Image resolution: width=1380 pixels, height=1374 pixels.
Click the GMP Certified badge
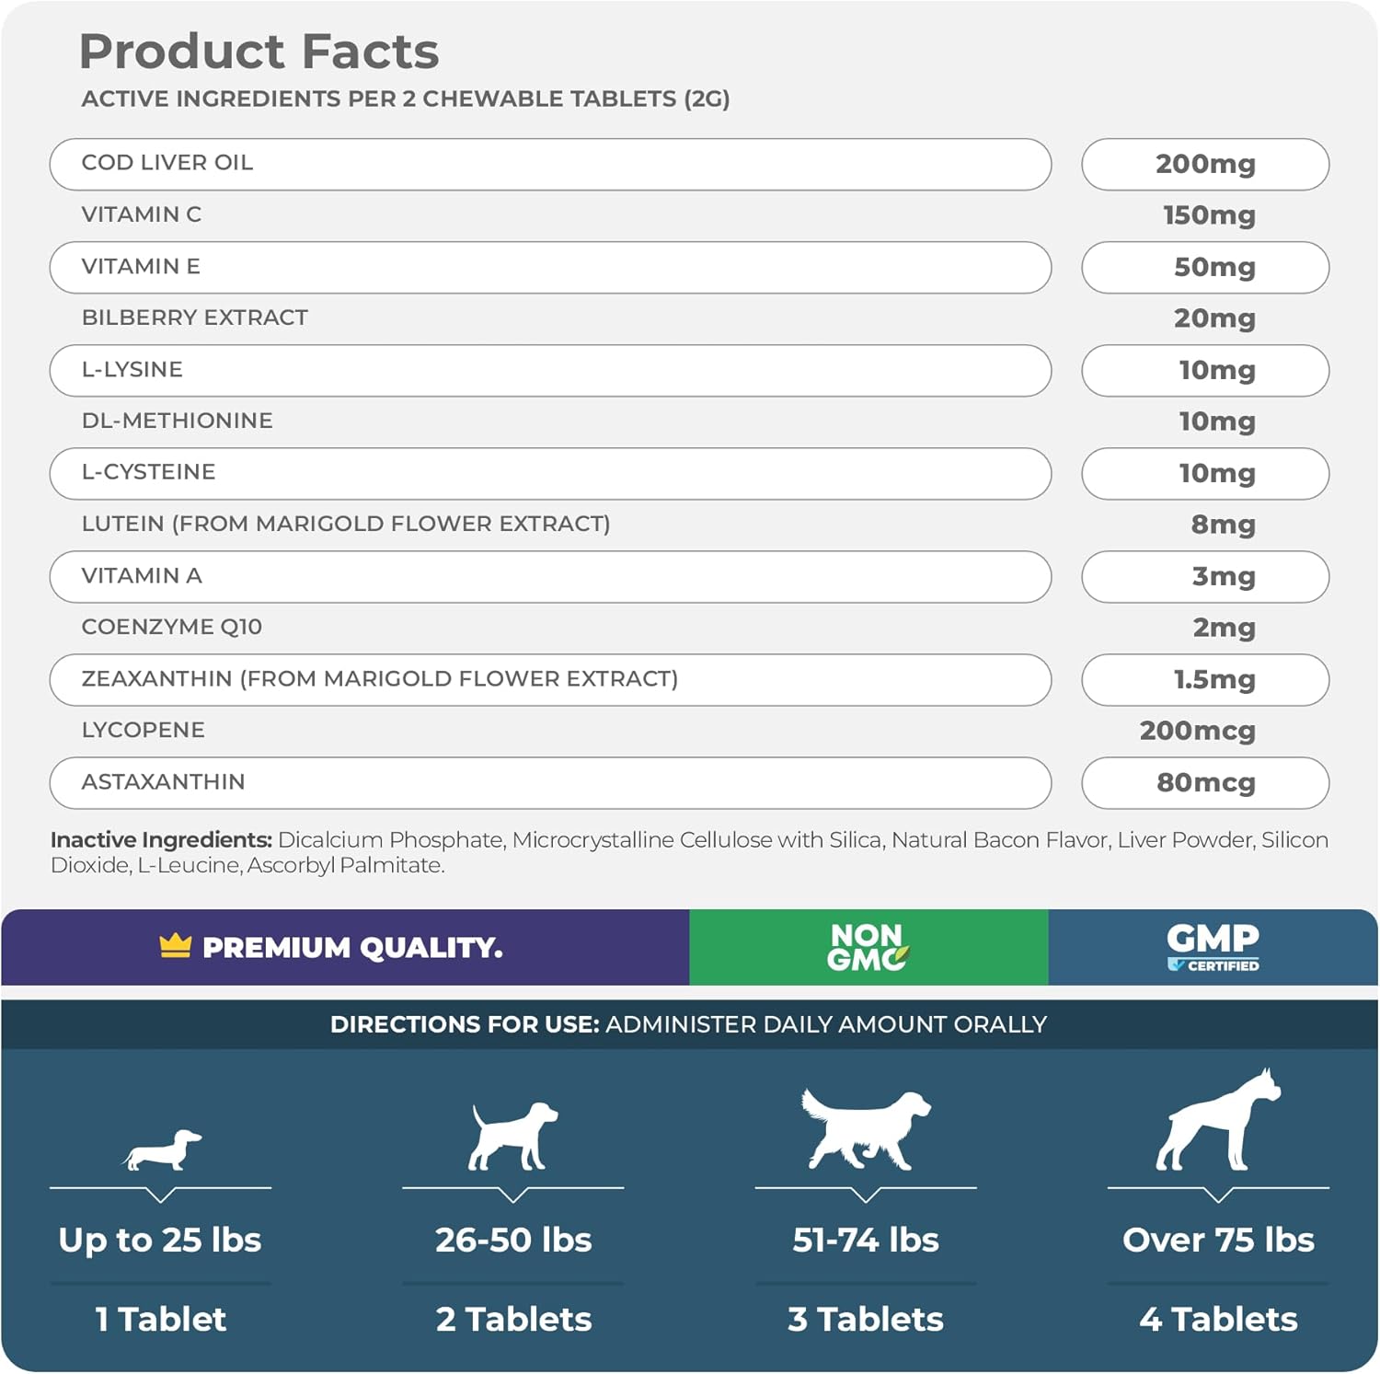pos(1213,947)
